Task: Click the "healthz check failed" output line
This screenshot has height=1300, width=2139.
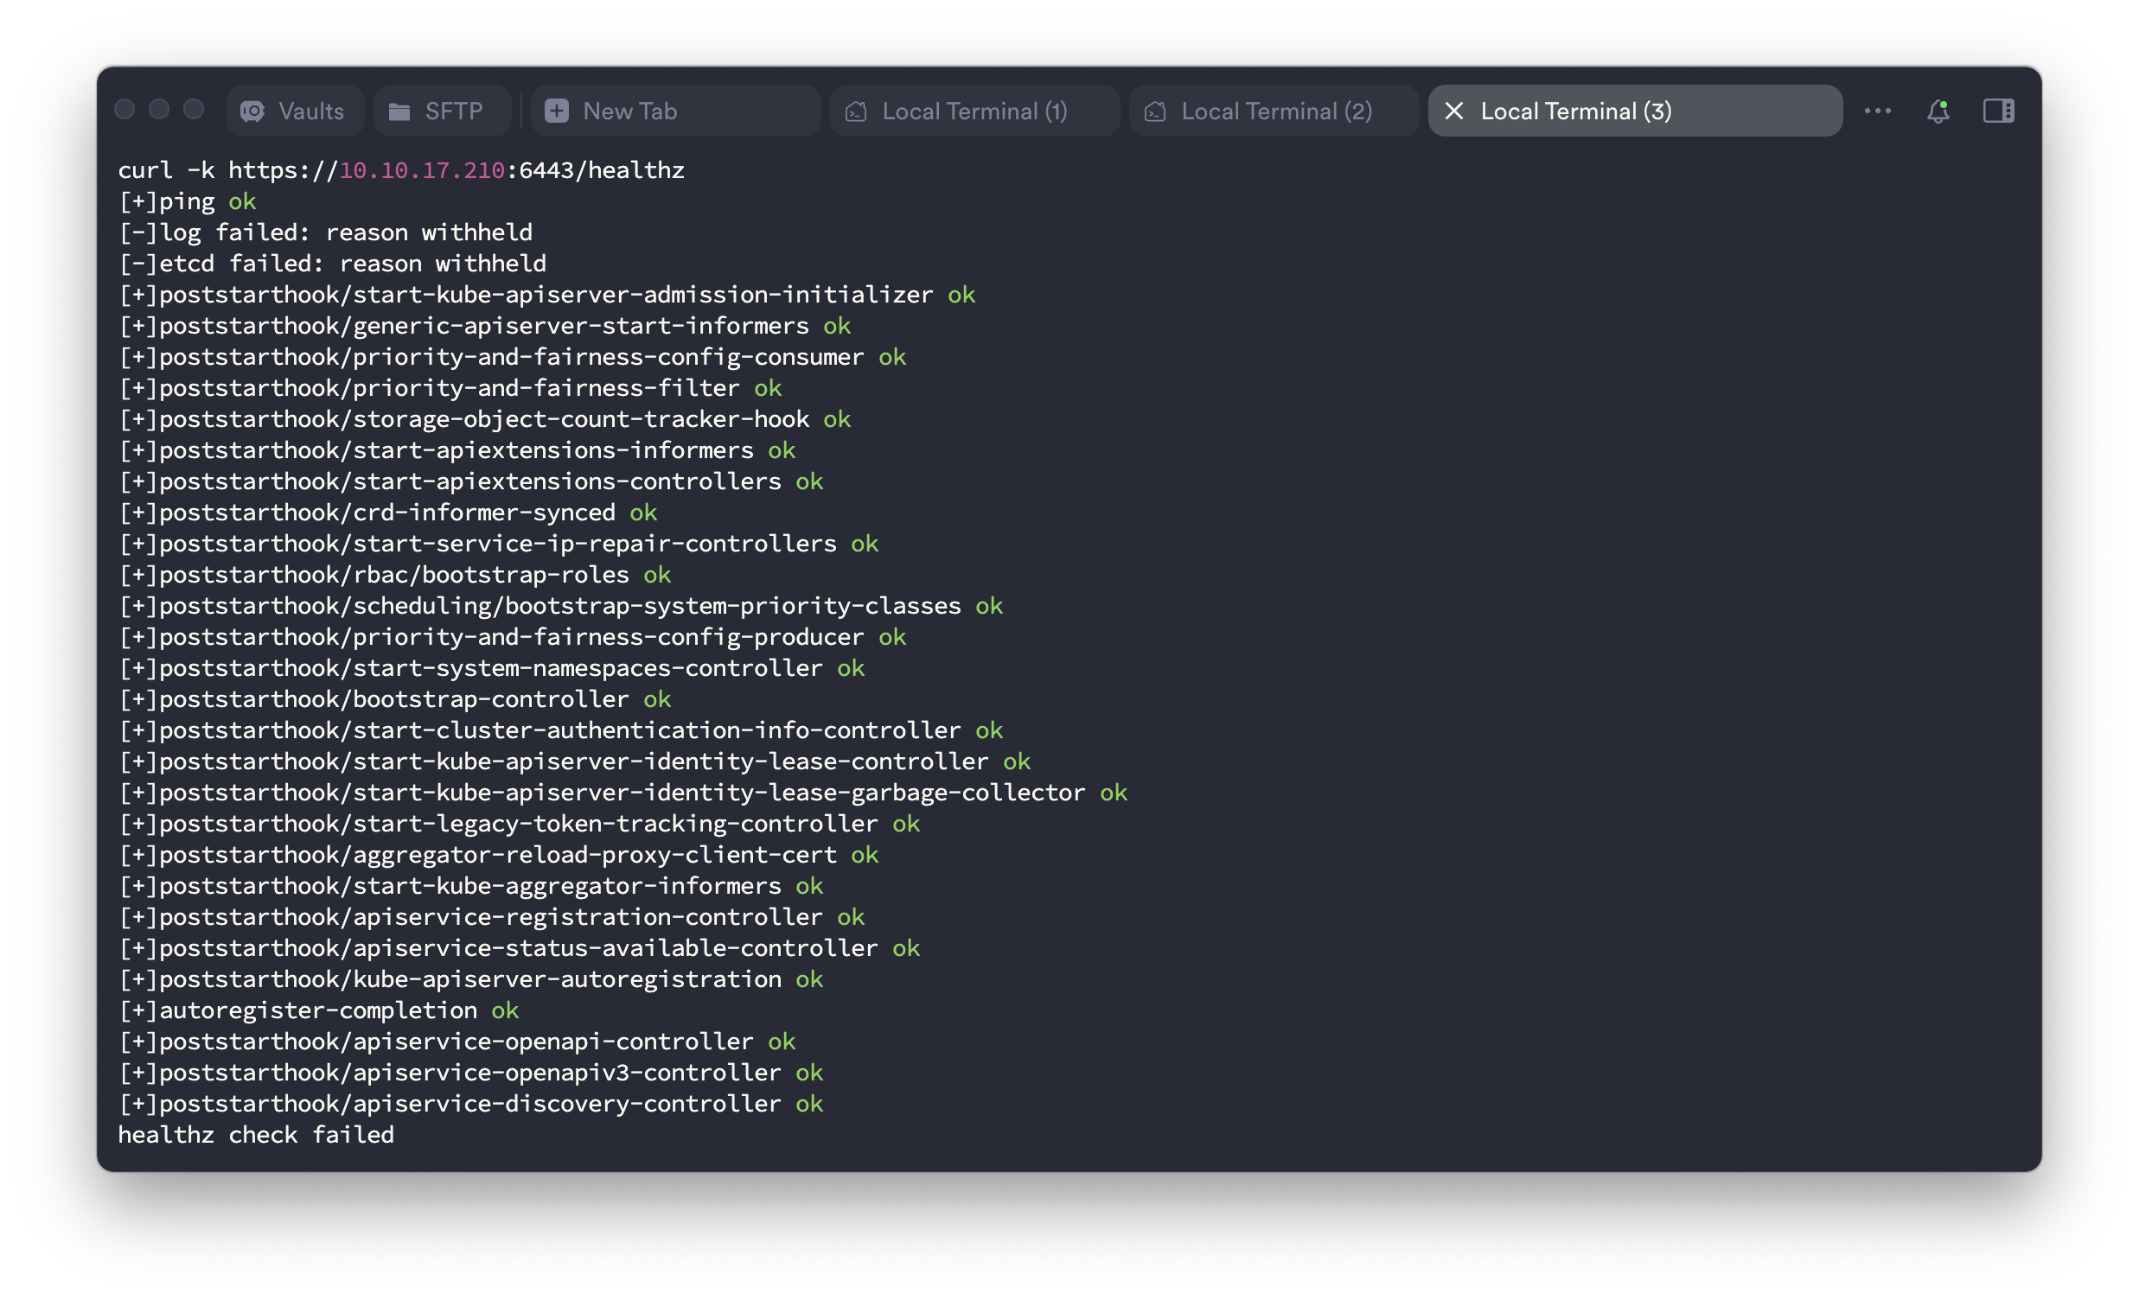Action: coord(256,1135)
